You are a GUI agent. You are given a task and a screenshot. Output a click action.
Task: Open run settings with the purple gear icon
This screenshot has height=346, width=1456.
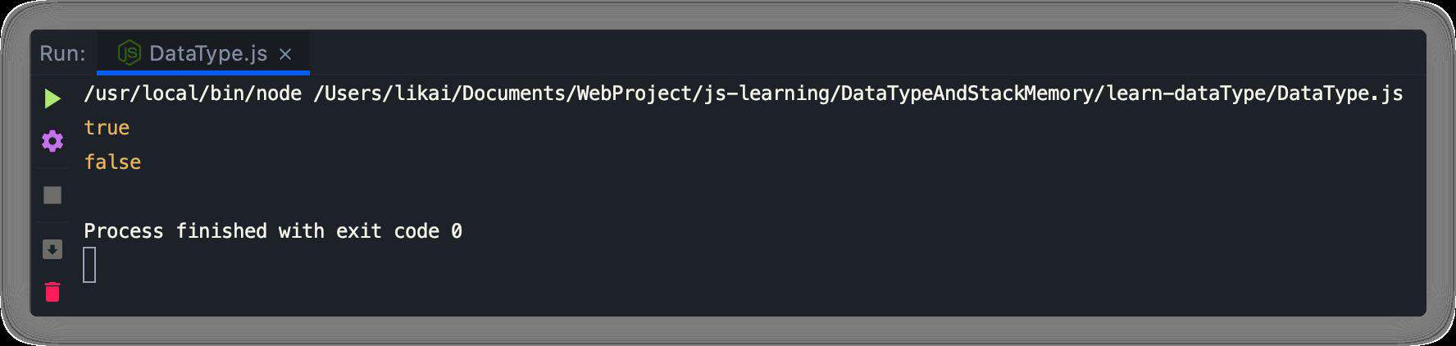52,141
